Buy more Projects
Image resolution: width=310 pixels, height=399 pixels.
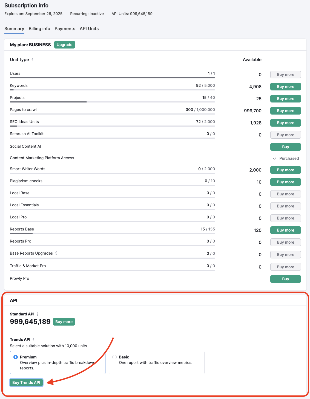285,99
